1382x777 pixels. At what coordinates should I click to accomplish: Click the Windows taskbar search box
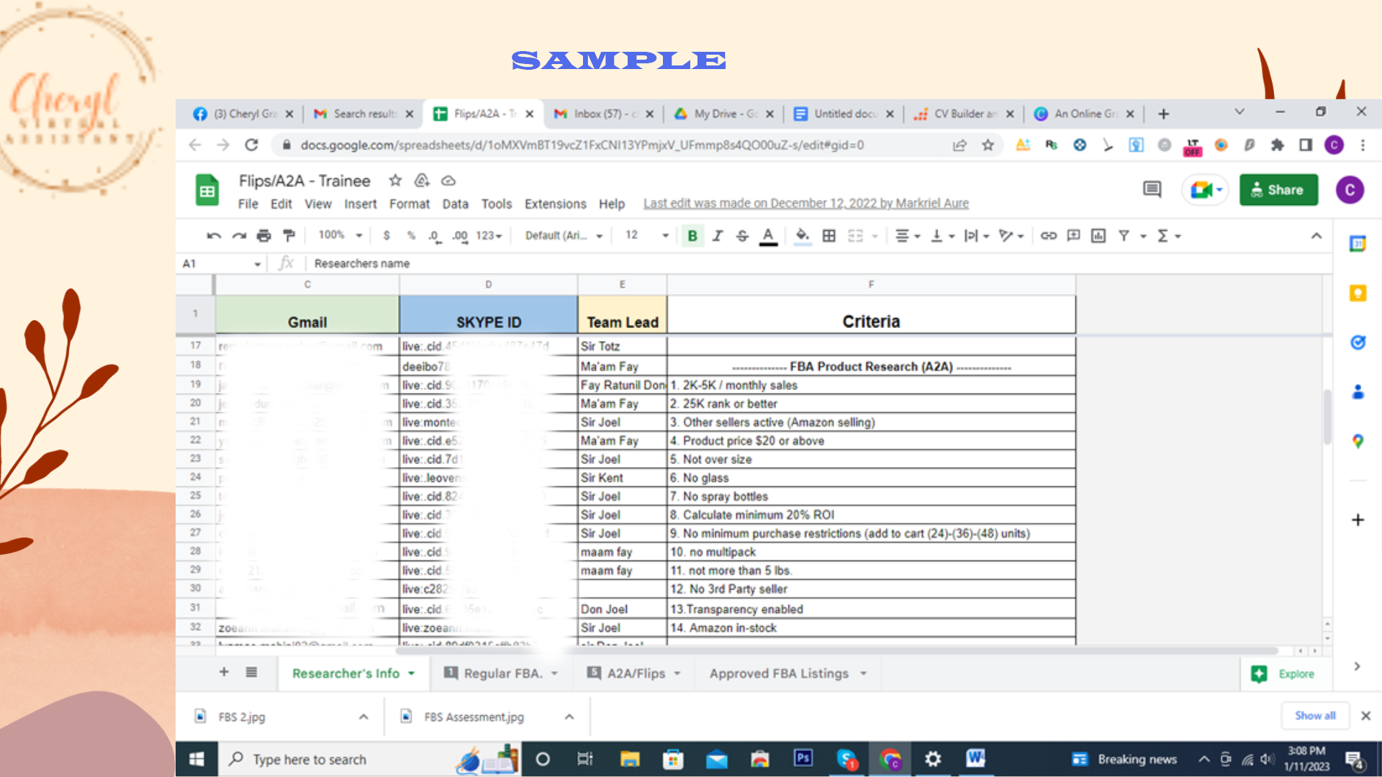tap(310, 759)
